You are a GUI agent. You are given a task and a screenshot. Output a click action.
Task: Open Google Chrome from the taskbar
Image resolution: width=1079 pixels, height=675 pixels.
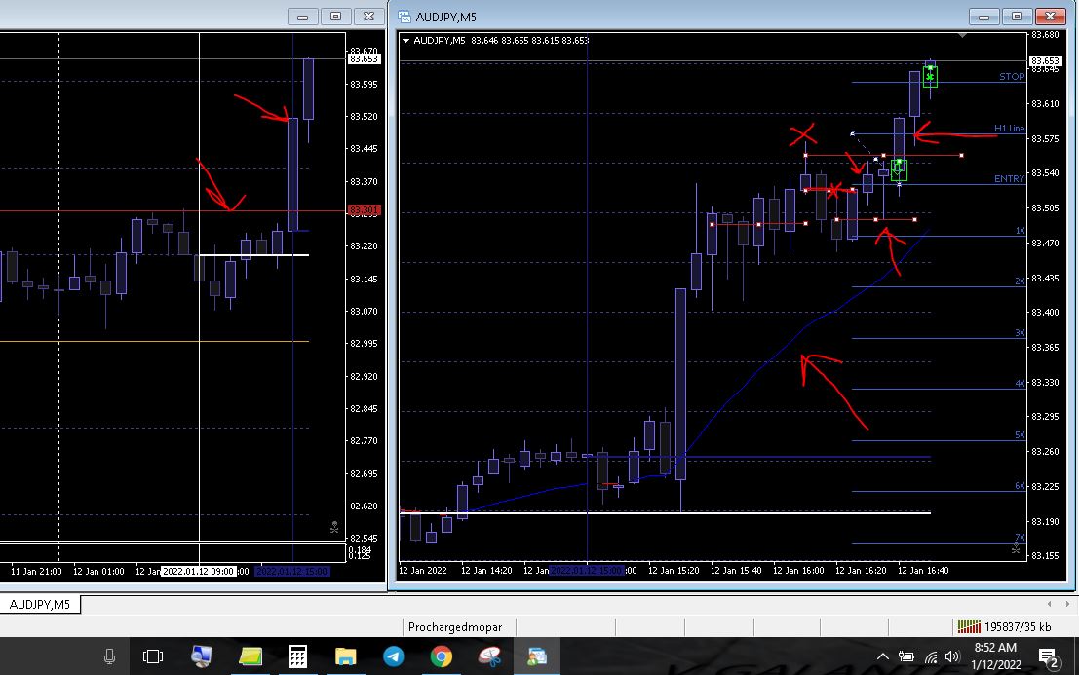click(x=442, y=657)
